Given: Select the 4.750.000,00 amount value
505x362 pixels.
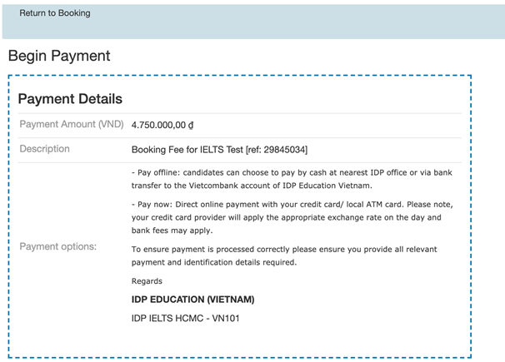Looking at the screenshot, I should pyautogui.click(x=158, y=126).
